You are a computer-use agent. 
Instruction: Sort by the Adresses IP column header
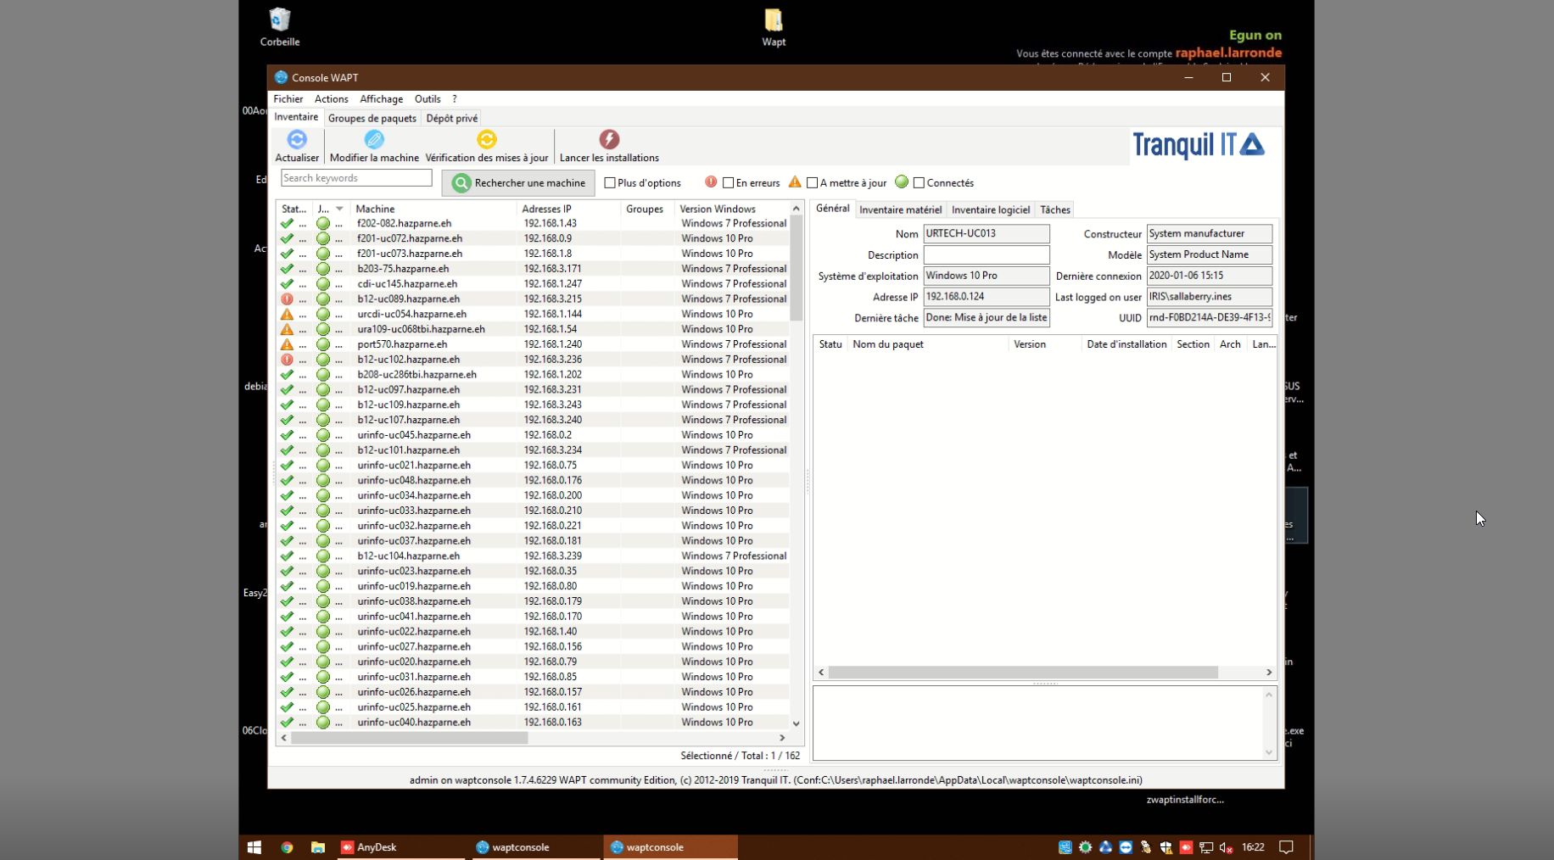(x=568, y=209)
